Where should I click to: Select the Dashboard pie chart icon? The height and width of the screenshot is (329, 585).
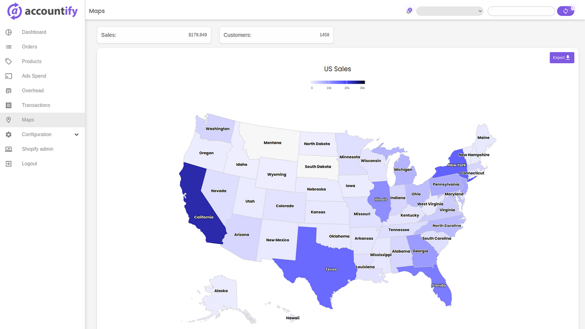(8, 32)
